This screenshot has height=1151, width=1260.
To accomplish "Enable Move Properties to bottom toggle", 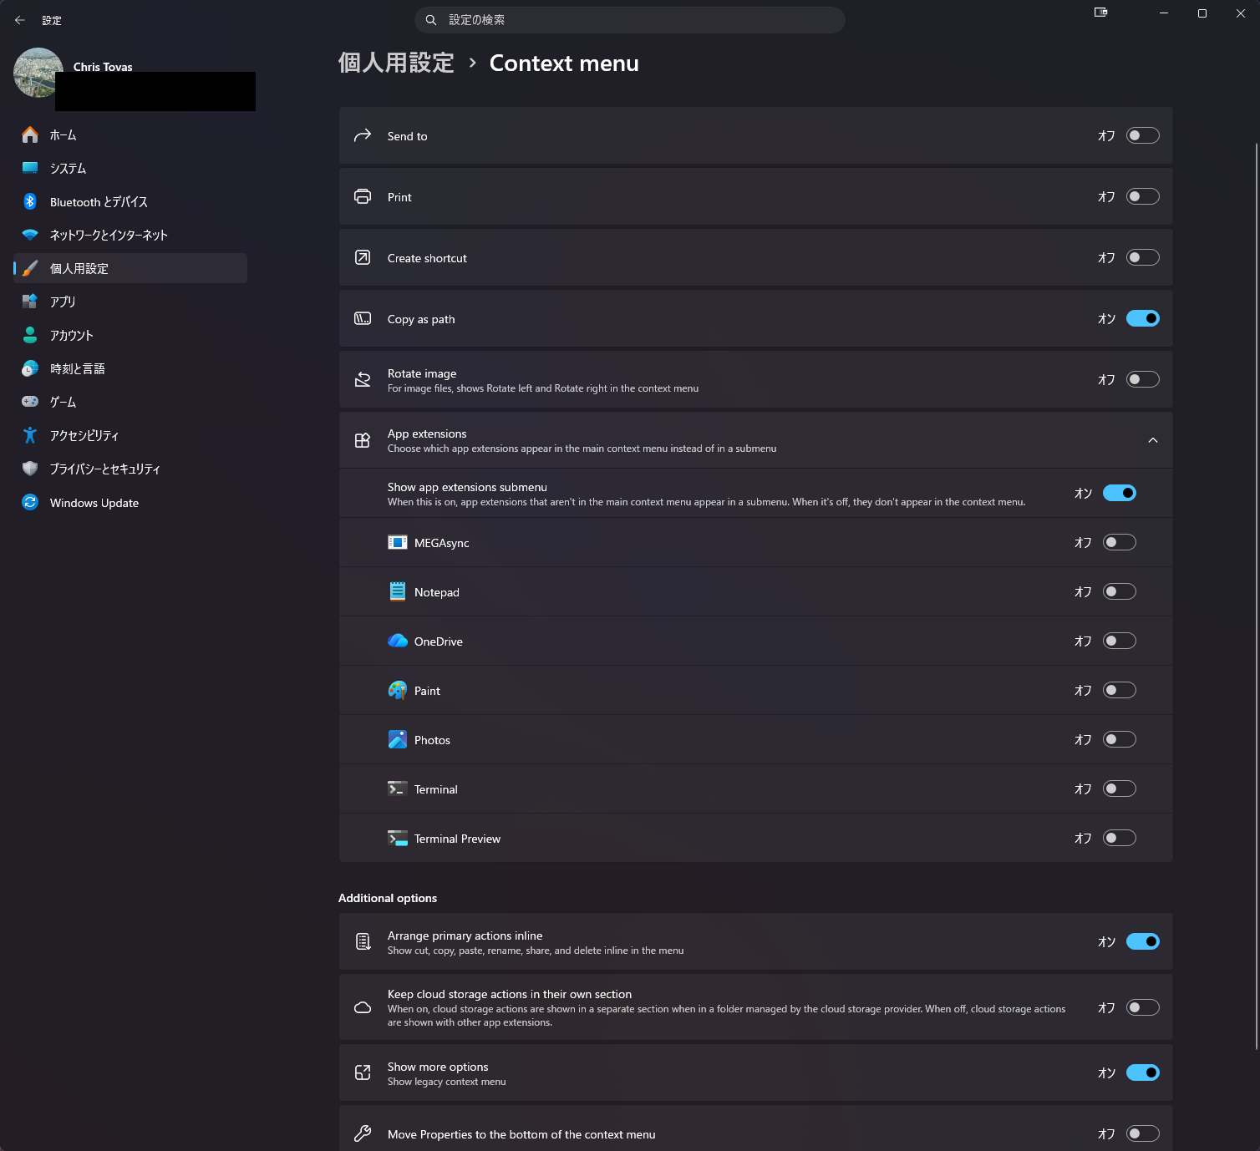I will (x=1143, y=1133).
